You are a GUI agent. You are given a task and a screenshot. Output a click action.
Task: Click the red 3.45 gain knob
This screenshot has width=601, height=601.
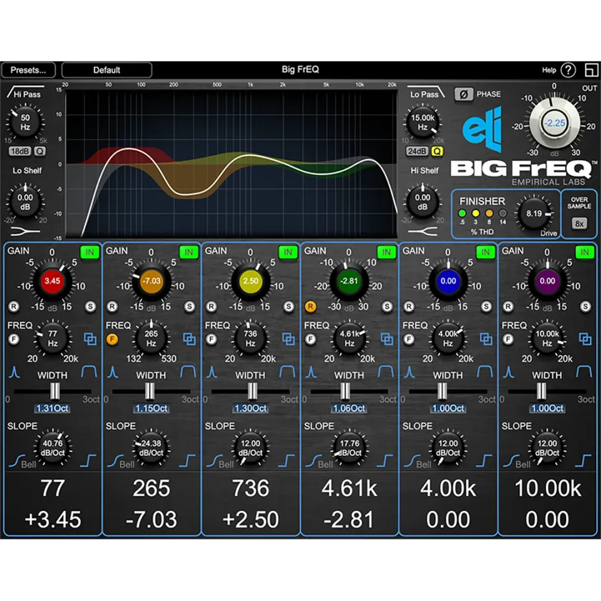click(x=52, y=281)
